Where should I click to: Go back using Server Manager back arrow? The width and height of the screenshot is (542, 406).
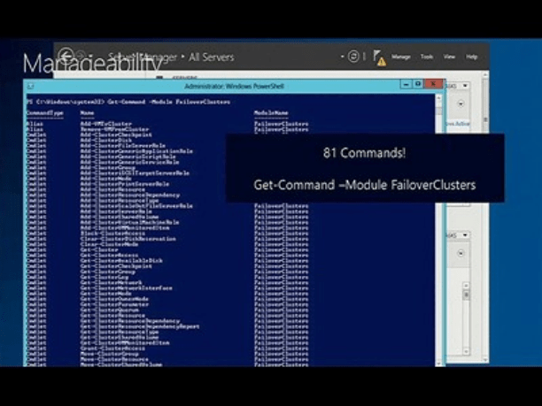click(66, 55)
